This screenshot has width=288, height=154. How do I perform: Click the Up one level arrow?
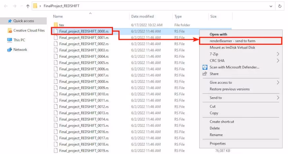click(28, 6)
